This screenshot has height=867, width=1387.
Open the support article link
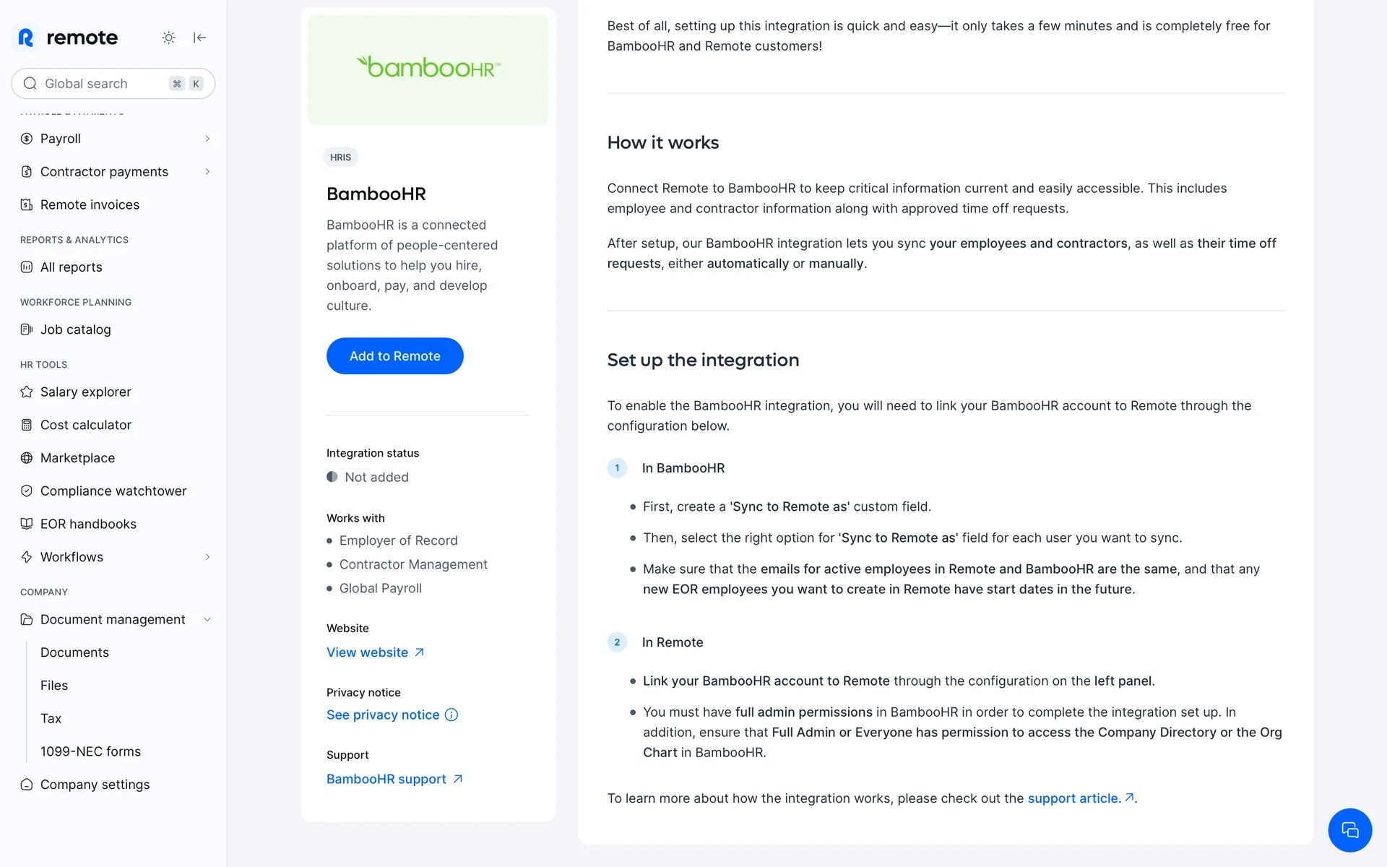pos(1074,798)
